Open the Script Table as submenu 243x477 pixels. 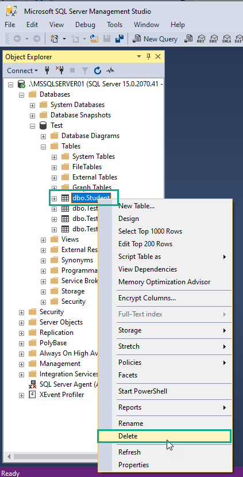coord(165,257)
